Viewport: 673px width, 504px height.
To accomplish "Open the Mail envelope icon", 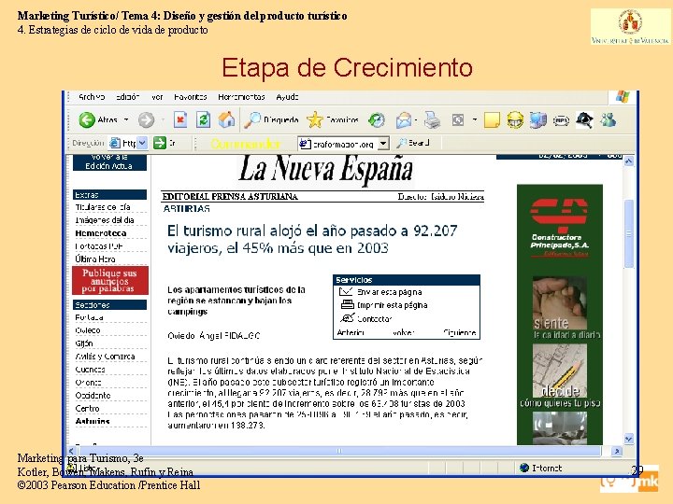I will (404, 120).
